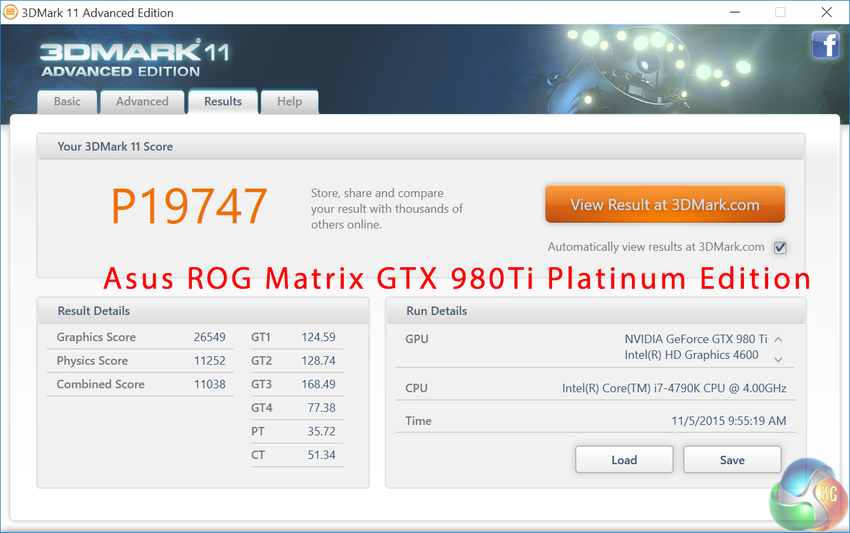Screen dimensions: 850x533
Task: Click the 3DMark 11 Advanced Edition logo
Action: (134, 59)
